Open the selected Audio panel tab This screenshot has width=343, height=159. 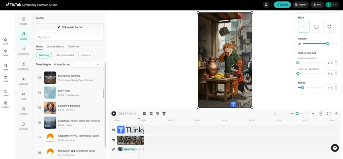click(x=23, y=36)
